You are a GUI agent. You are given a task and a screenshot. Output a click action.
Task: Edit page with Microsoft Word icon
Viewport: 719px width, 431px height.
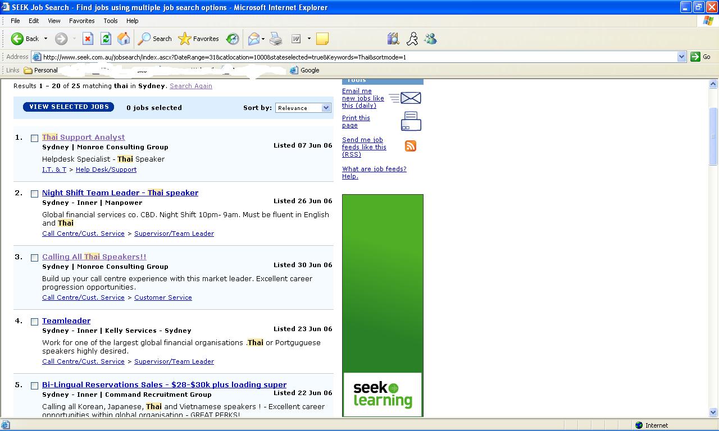click(x=296, y=39)
